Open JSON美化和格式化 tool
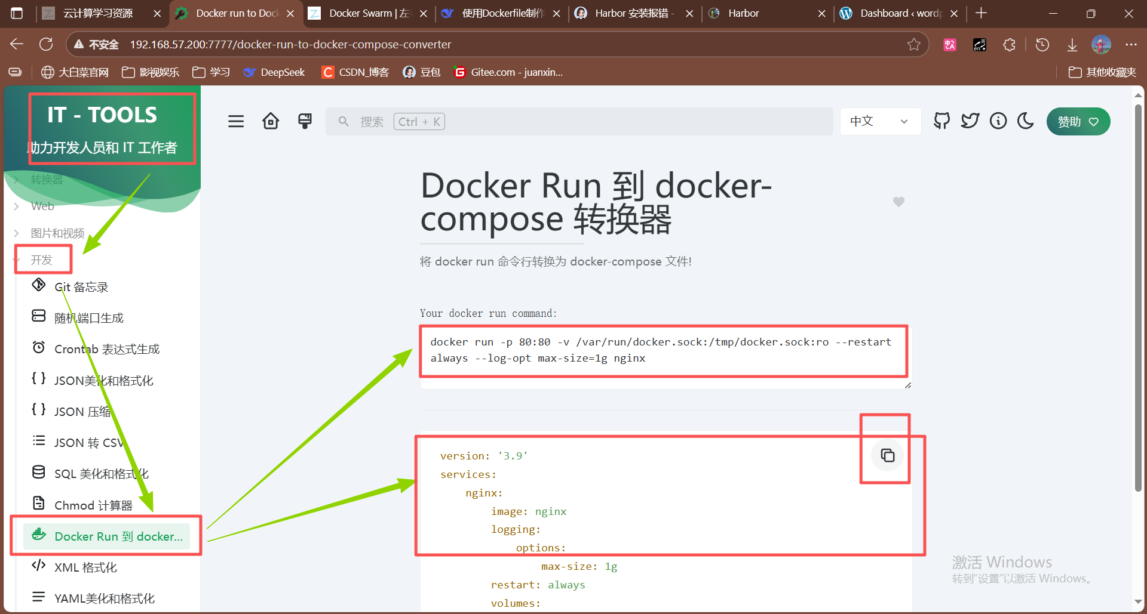The width and height of the screenshot is (1147, 614). pyautogui.click(x=106, y=381)
